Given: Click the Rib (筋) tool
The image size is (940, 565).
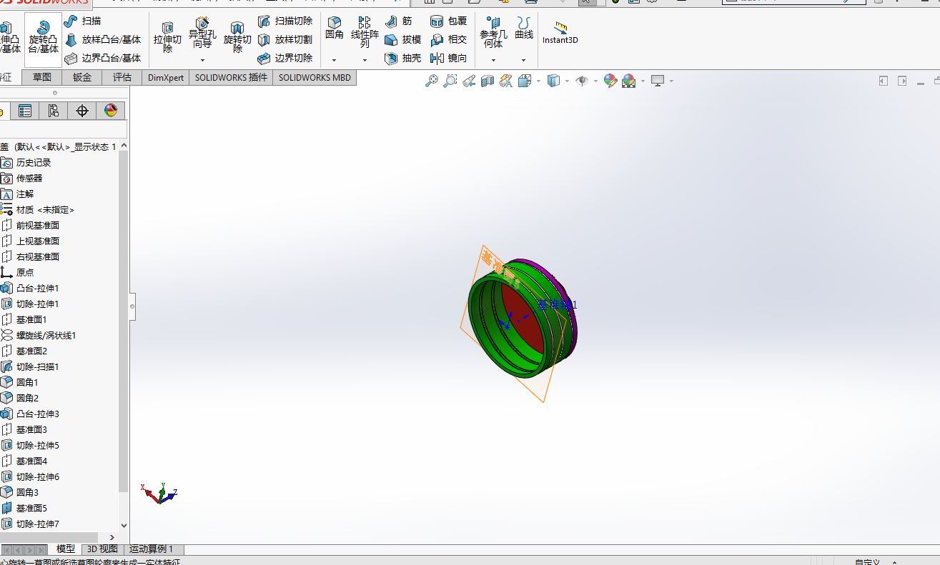Looking at the screenshot, I should tap(399, 21).
